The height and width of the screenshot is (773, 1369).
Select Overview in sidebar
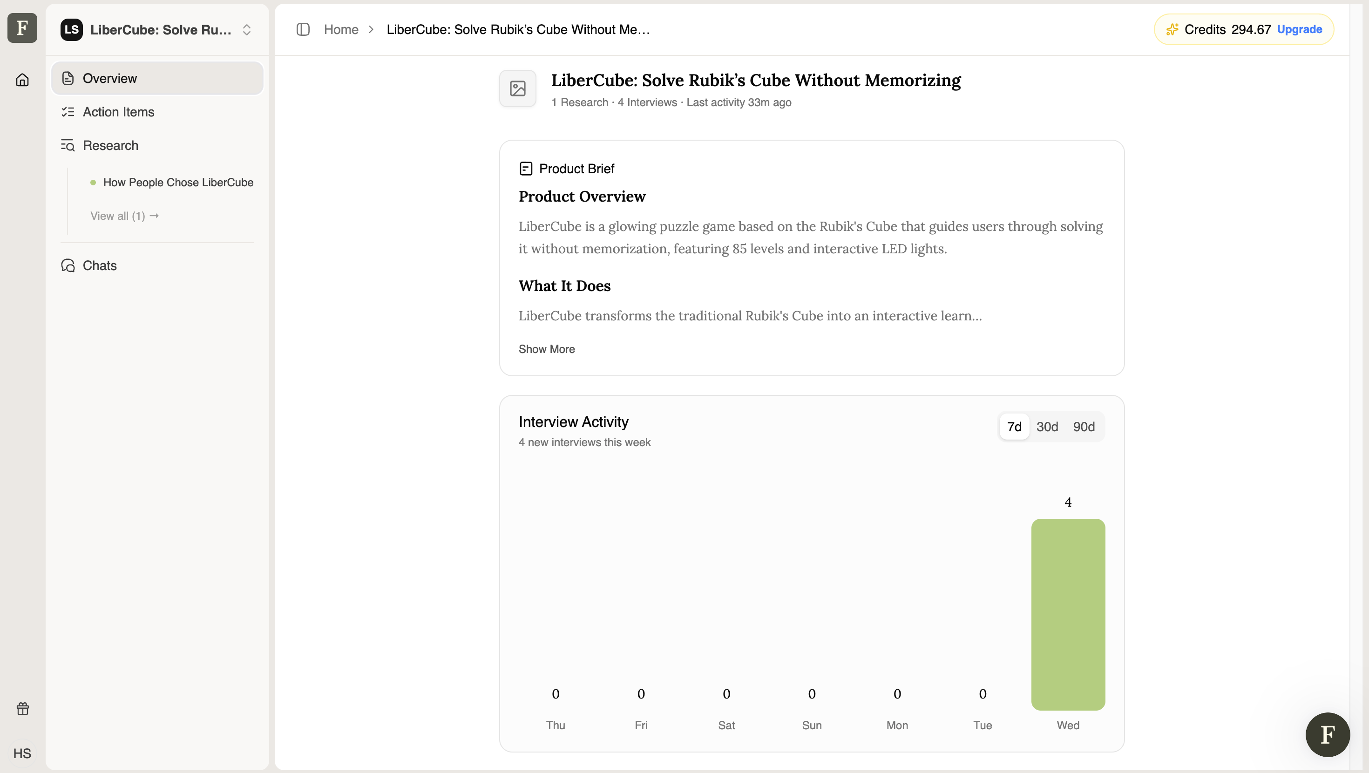pos(157,78)
